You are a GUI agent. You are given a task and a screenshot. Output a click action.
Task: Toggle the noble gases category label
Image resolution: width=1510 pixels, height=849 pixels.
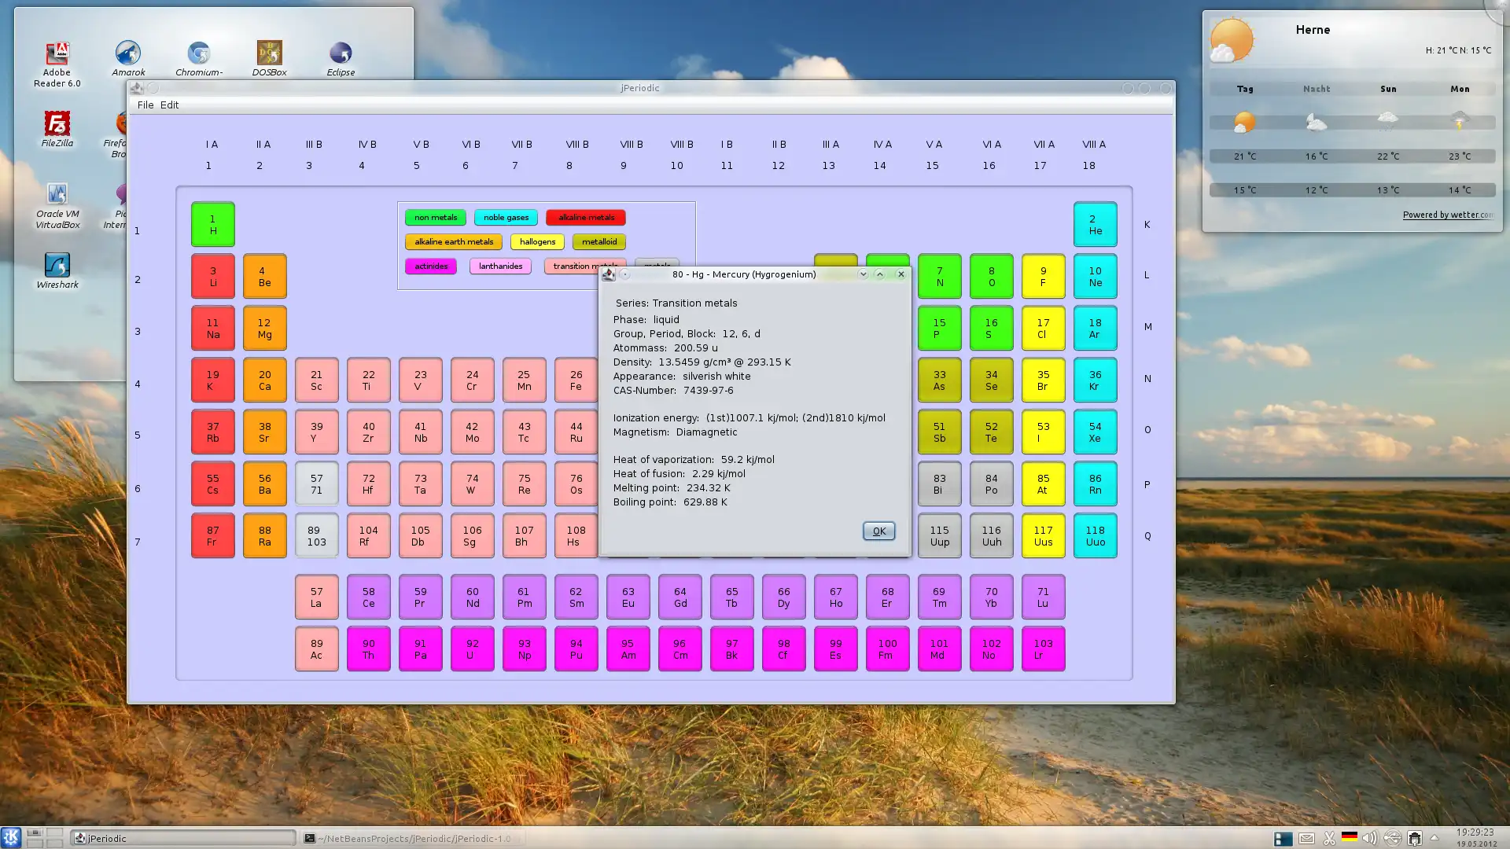507,217
